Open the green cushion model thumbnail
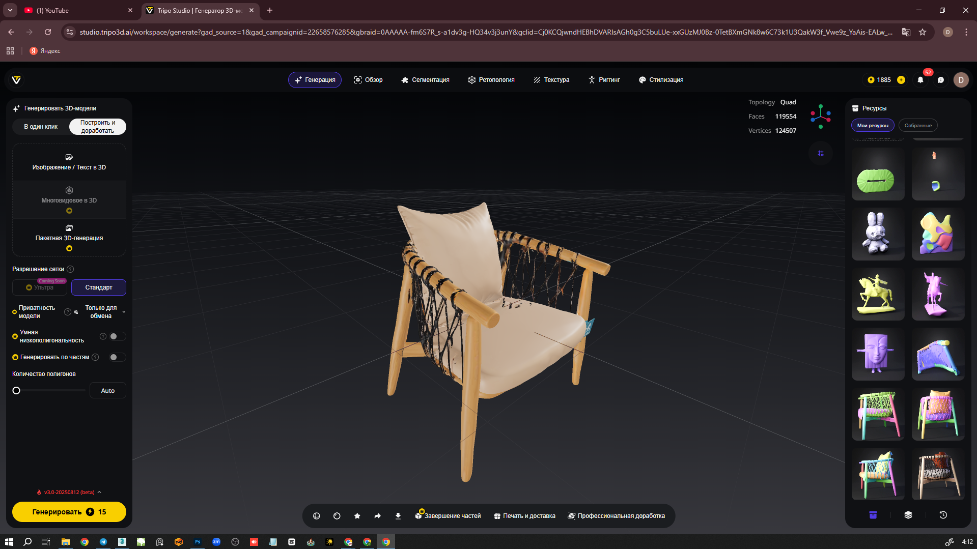 click(x=878, y=174)
